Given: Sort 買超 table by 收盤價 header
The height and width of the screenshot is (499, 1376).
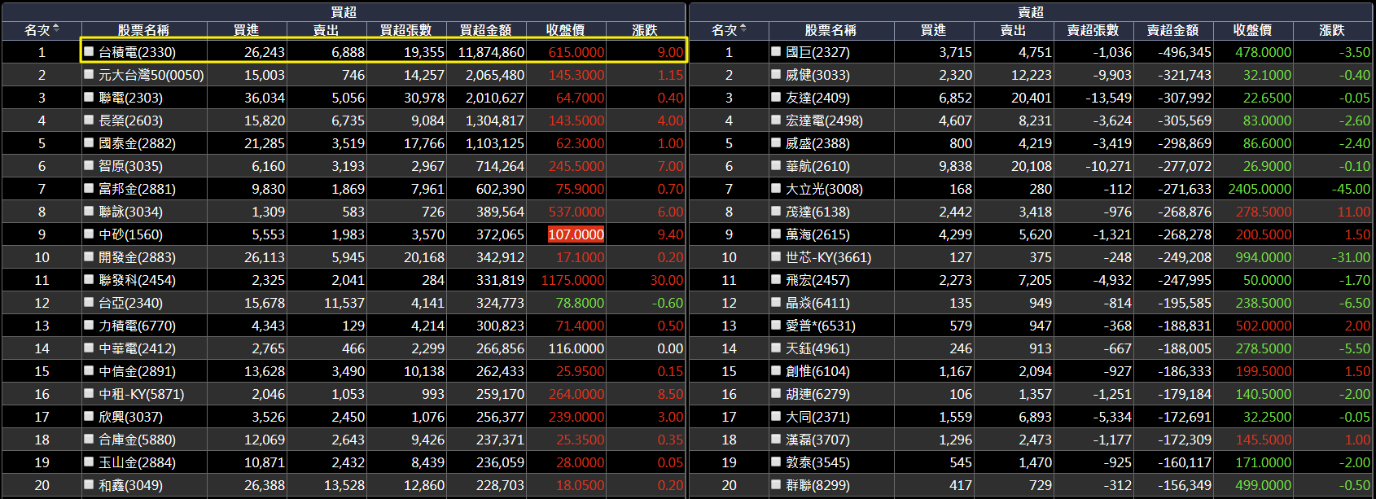Looking at the screenshot, I should pos(565,30).
